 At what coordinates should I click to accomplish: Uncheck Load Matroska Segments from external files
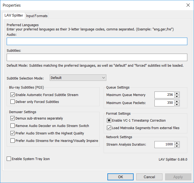click(109, 128)
